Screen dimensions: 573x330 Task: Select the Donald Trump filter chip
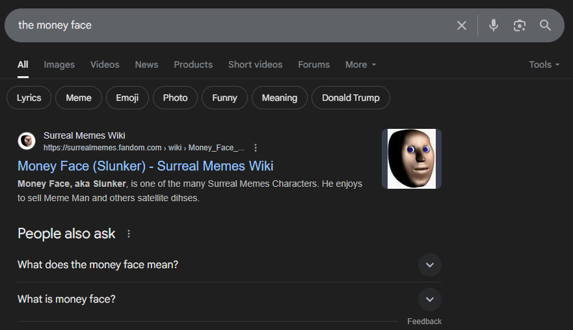click(351, 98)
